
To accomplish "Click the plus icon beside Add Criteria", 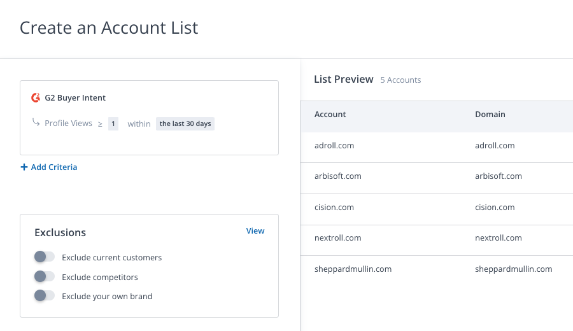I will coord(24,167).
